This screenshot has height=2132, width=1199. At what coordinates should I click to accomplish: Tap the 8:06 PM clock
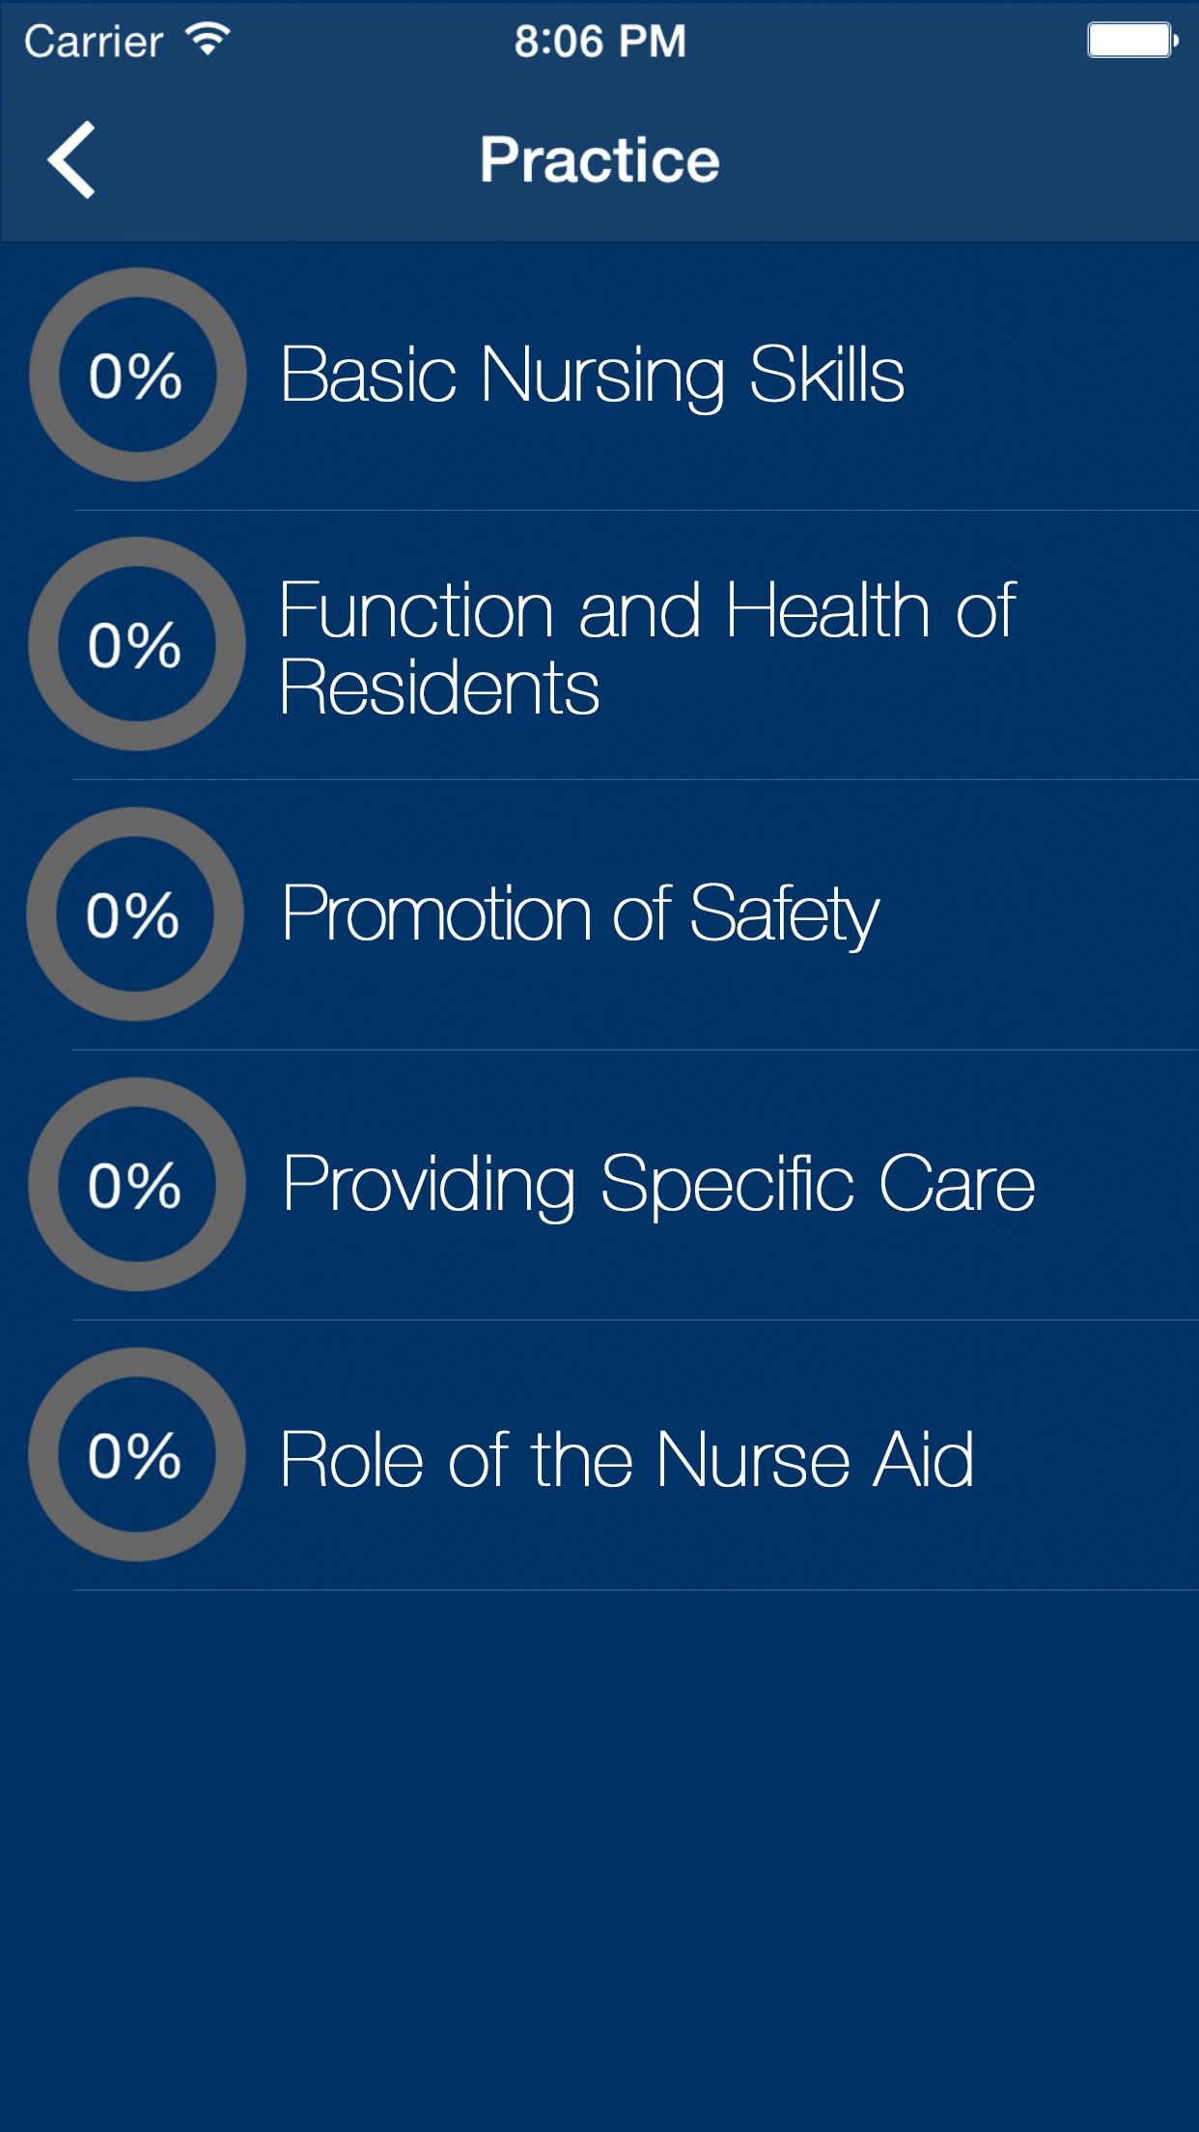click(x=599, y=37)
